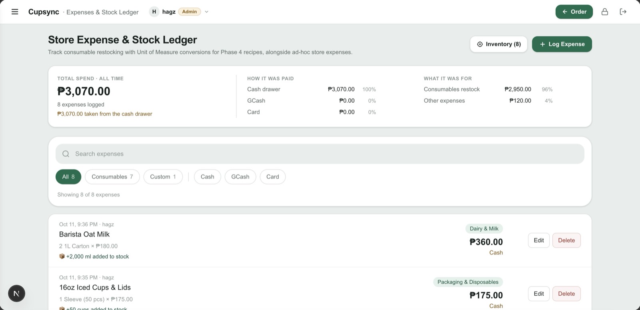
Task: Click the lock screen icon
Action: click(605, 12)
